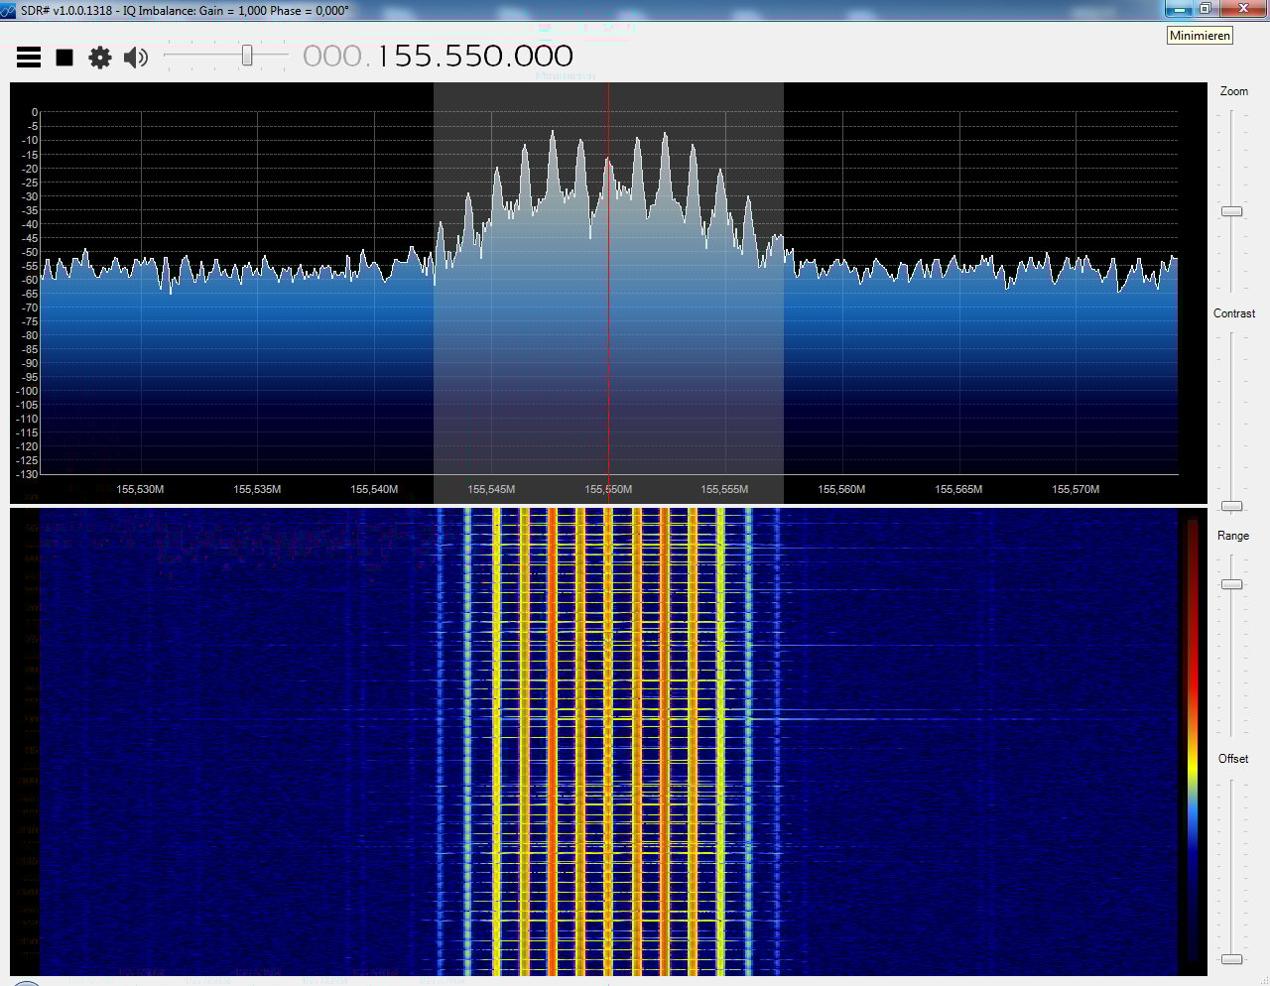The height and width of the screenshot is (986, 1270).
Task: Click the 155,560M frequency label on spectrum
Action: point(841,489)
